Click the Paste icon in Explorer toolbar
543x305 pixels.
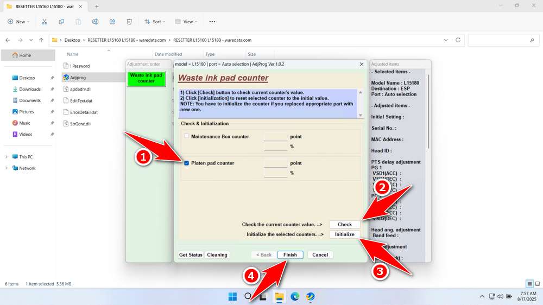click(78, 22)
